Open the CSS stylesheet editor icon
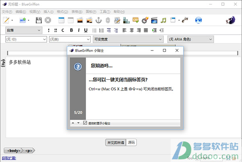The width and height of the screenshot is (242, 162). pos(136,20)
